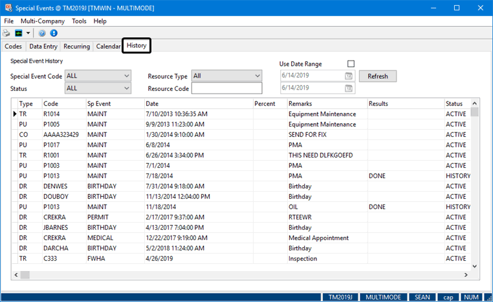Expand the Status filter dropdown
This screenshot has width=493, height=302.
[x=126, y=88]
